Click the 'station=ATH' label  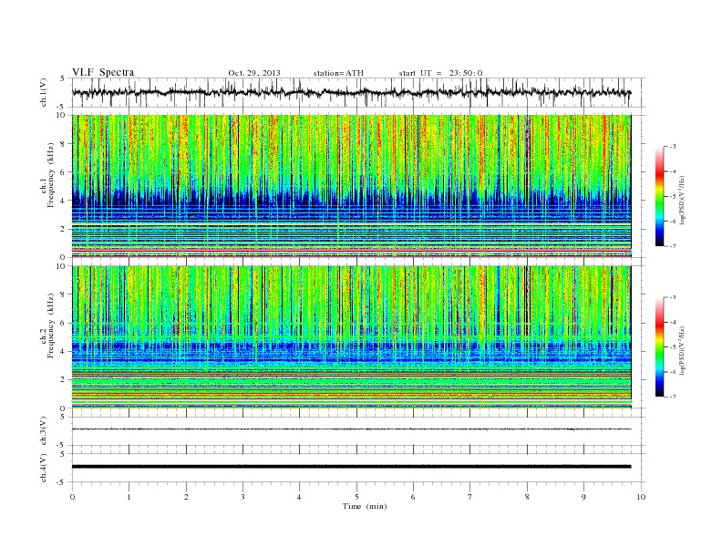pos(338,73)
